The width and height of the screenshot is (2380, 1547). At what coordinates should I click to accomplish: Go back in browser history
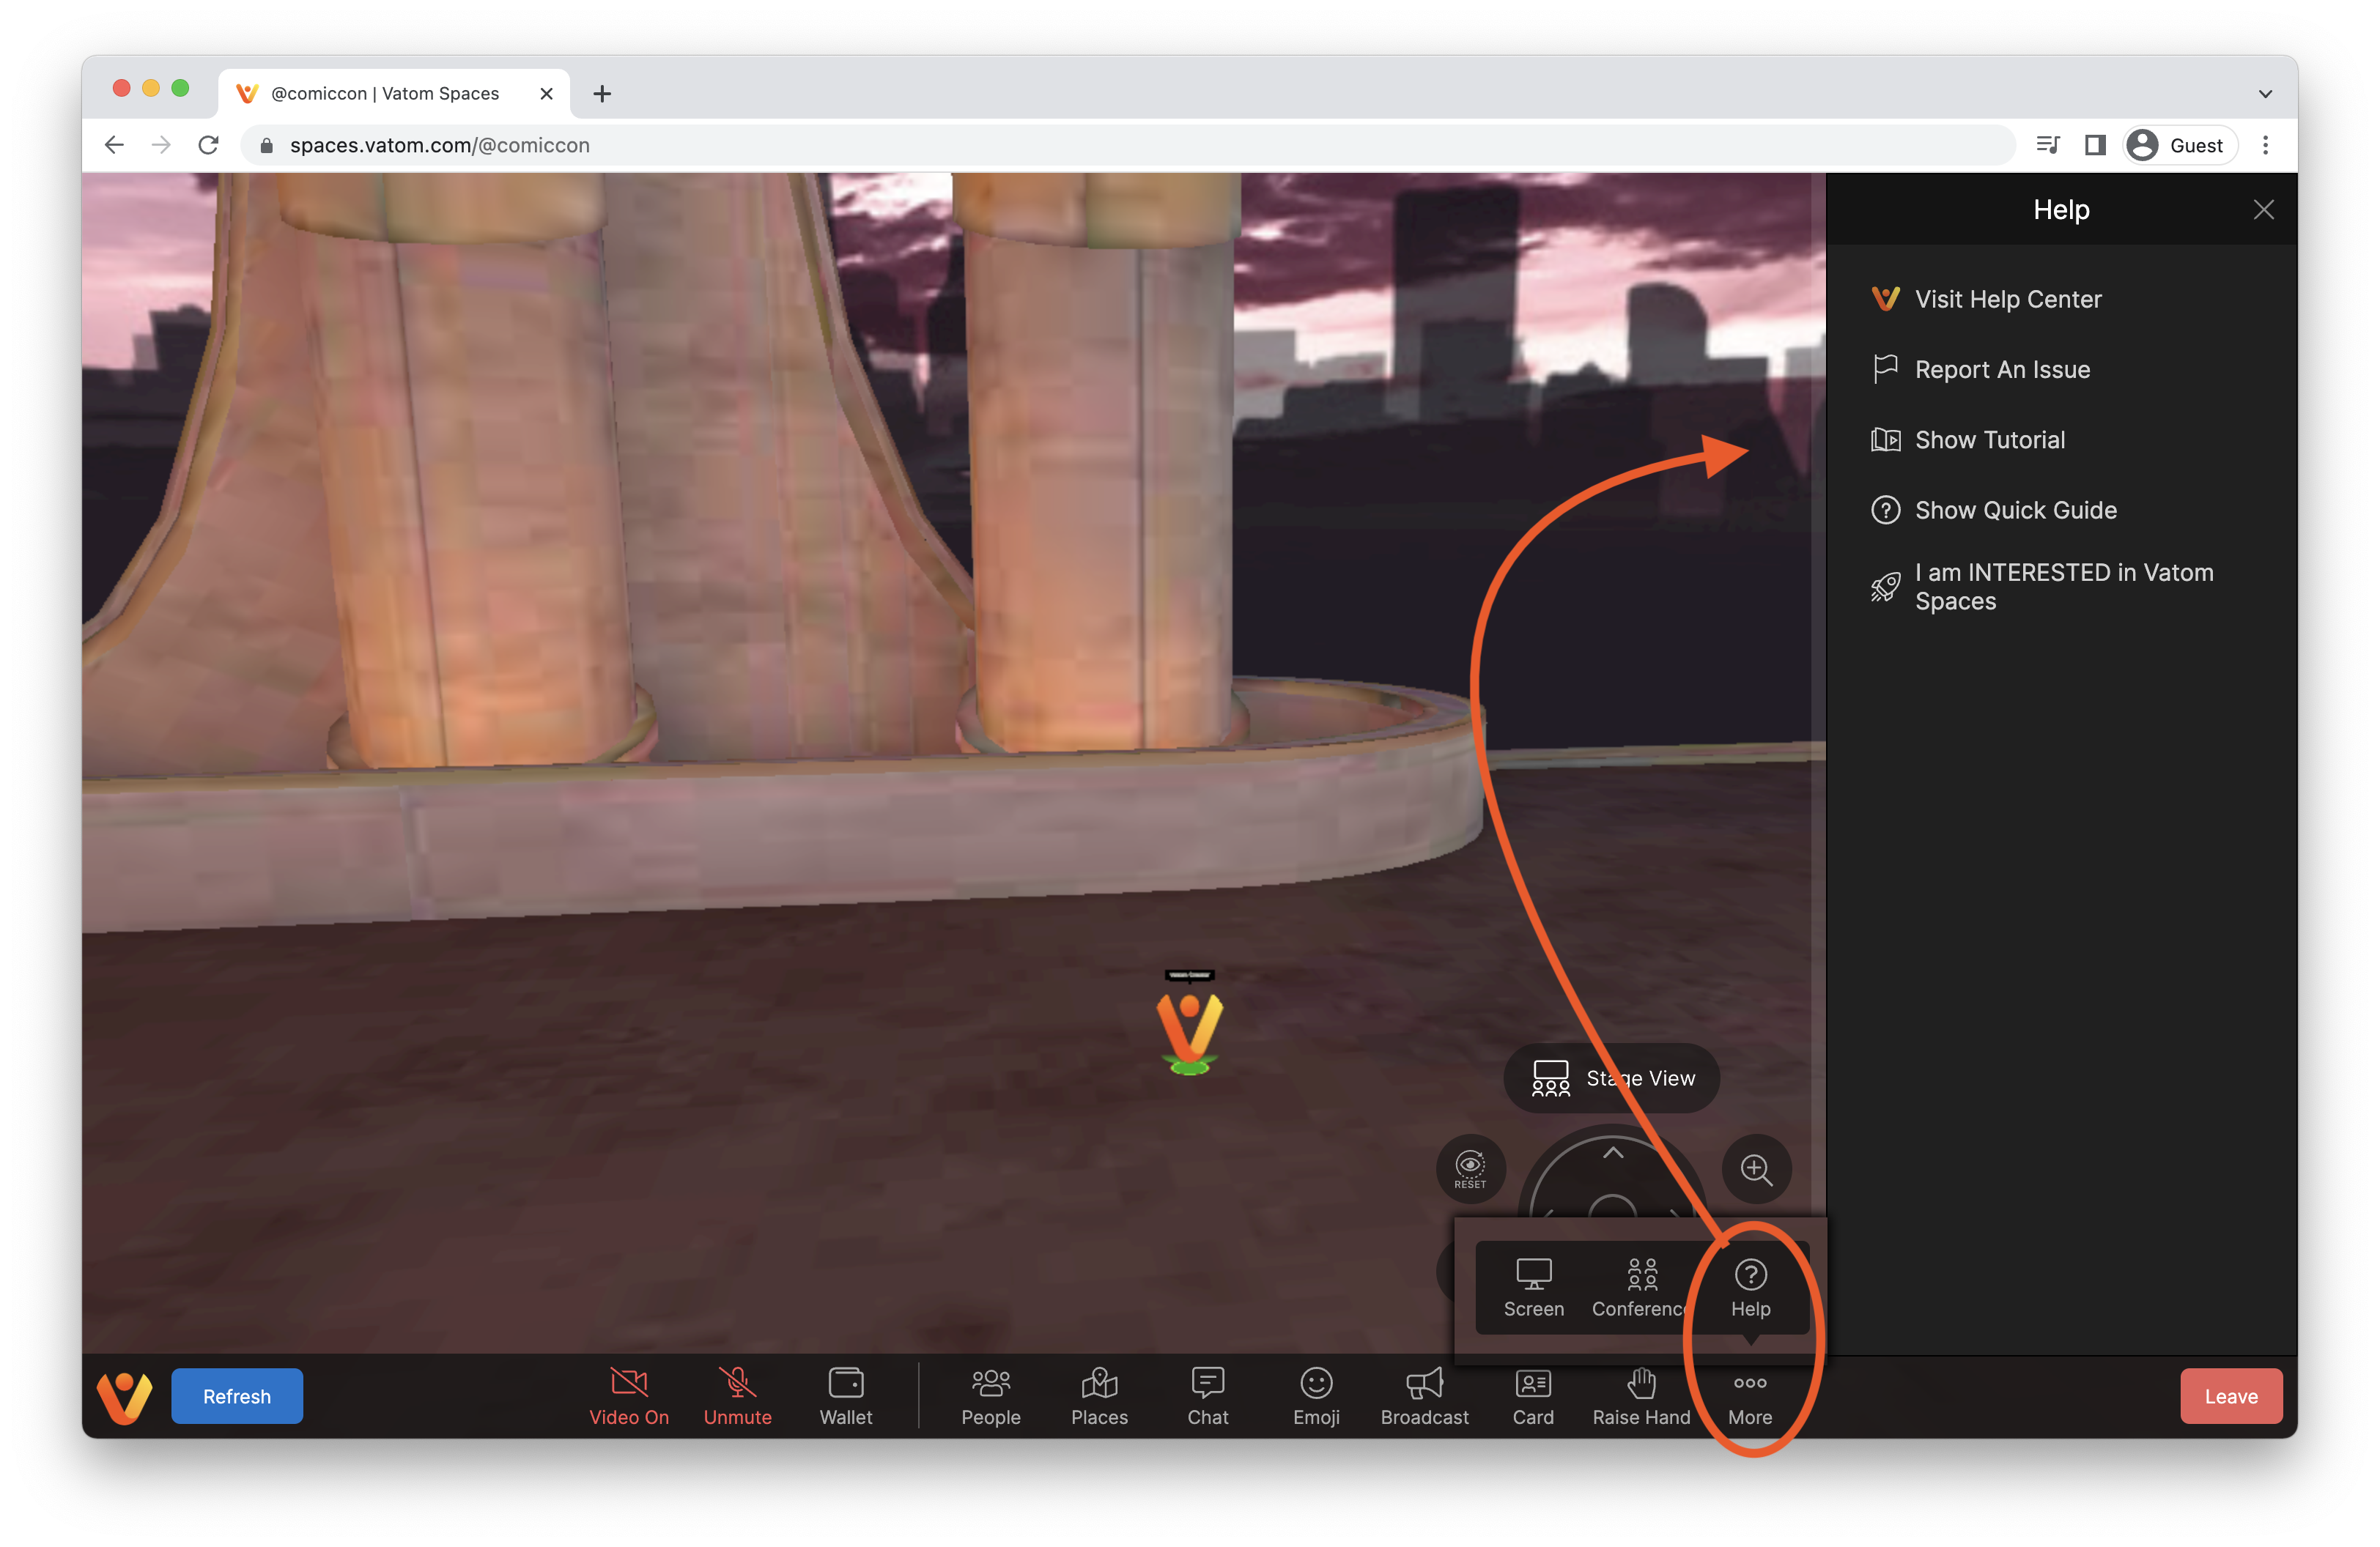[114, 145]
